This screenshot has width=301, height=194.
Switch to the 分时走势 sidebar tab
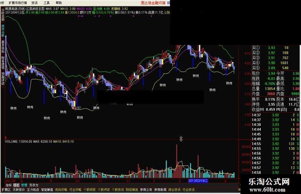[3, 15]
